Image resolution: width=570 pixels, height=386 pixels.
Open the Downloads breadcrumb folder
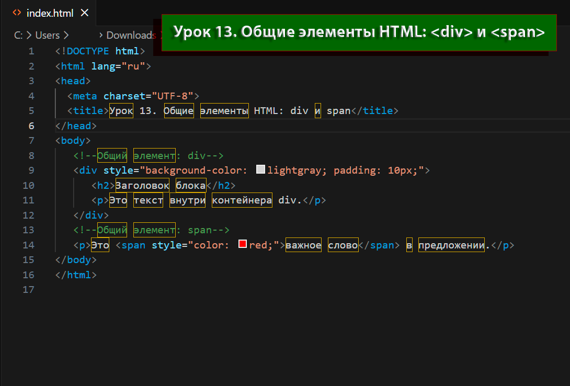tap(130, 35)
